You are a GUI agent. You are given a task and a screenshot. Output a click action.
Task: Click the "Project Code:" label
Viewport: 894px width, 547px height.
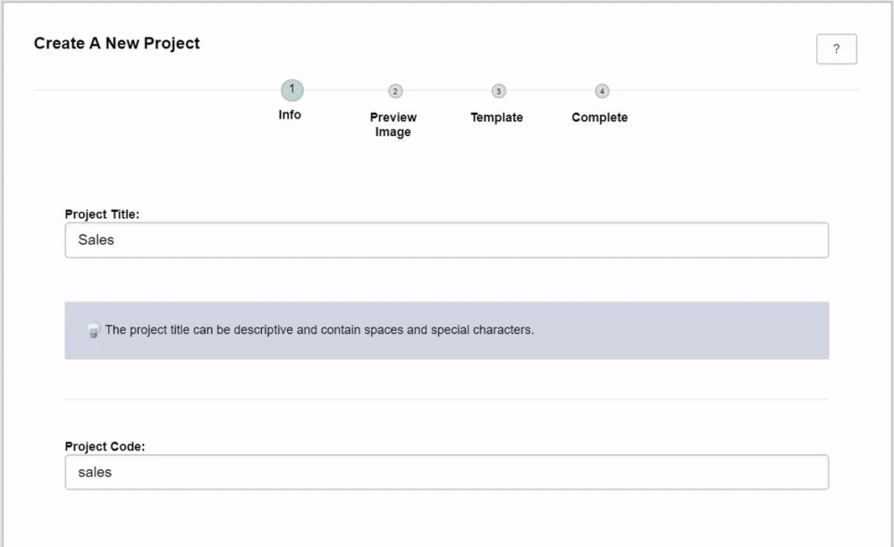pos(105,447)
